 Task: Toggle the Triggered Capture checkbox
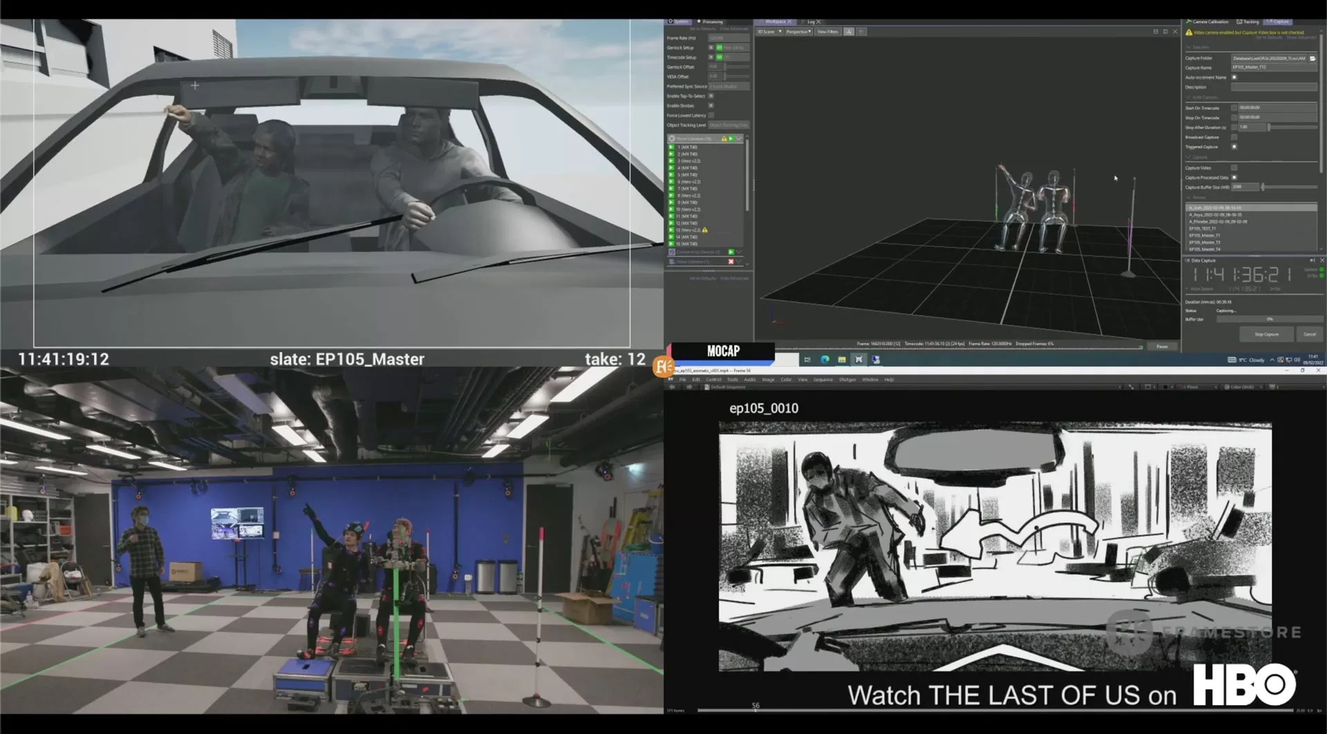(x=1234, y=147)
